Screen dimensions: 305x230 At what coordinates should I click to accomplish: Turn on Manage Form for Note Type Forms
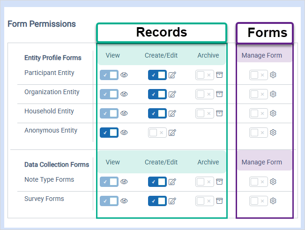click(259, 182)
